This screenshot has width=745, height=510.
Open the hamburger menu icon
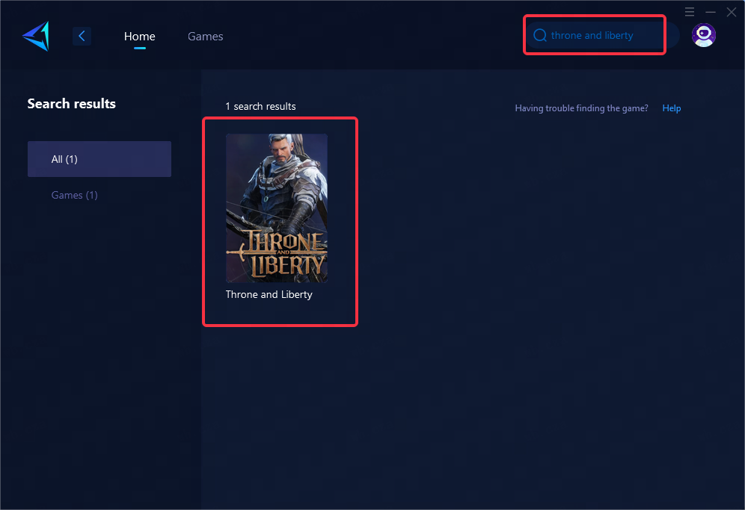coord(690,12)
